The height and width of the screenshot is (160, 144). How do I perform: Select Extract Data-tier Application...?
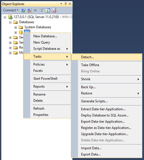pos(107,109)
